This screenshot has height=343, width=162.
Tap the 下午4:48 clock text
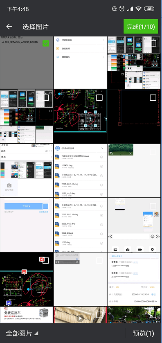pos(18,9)
